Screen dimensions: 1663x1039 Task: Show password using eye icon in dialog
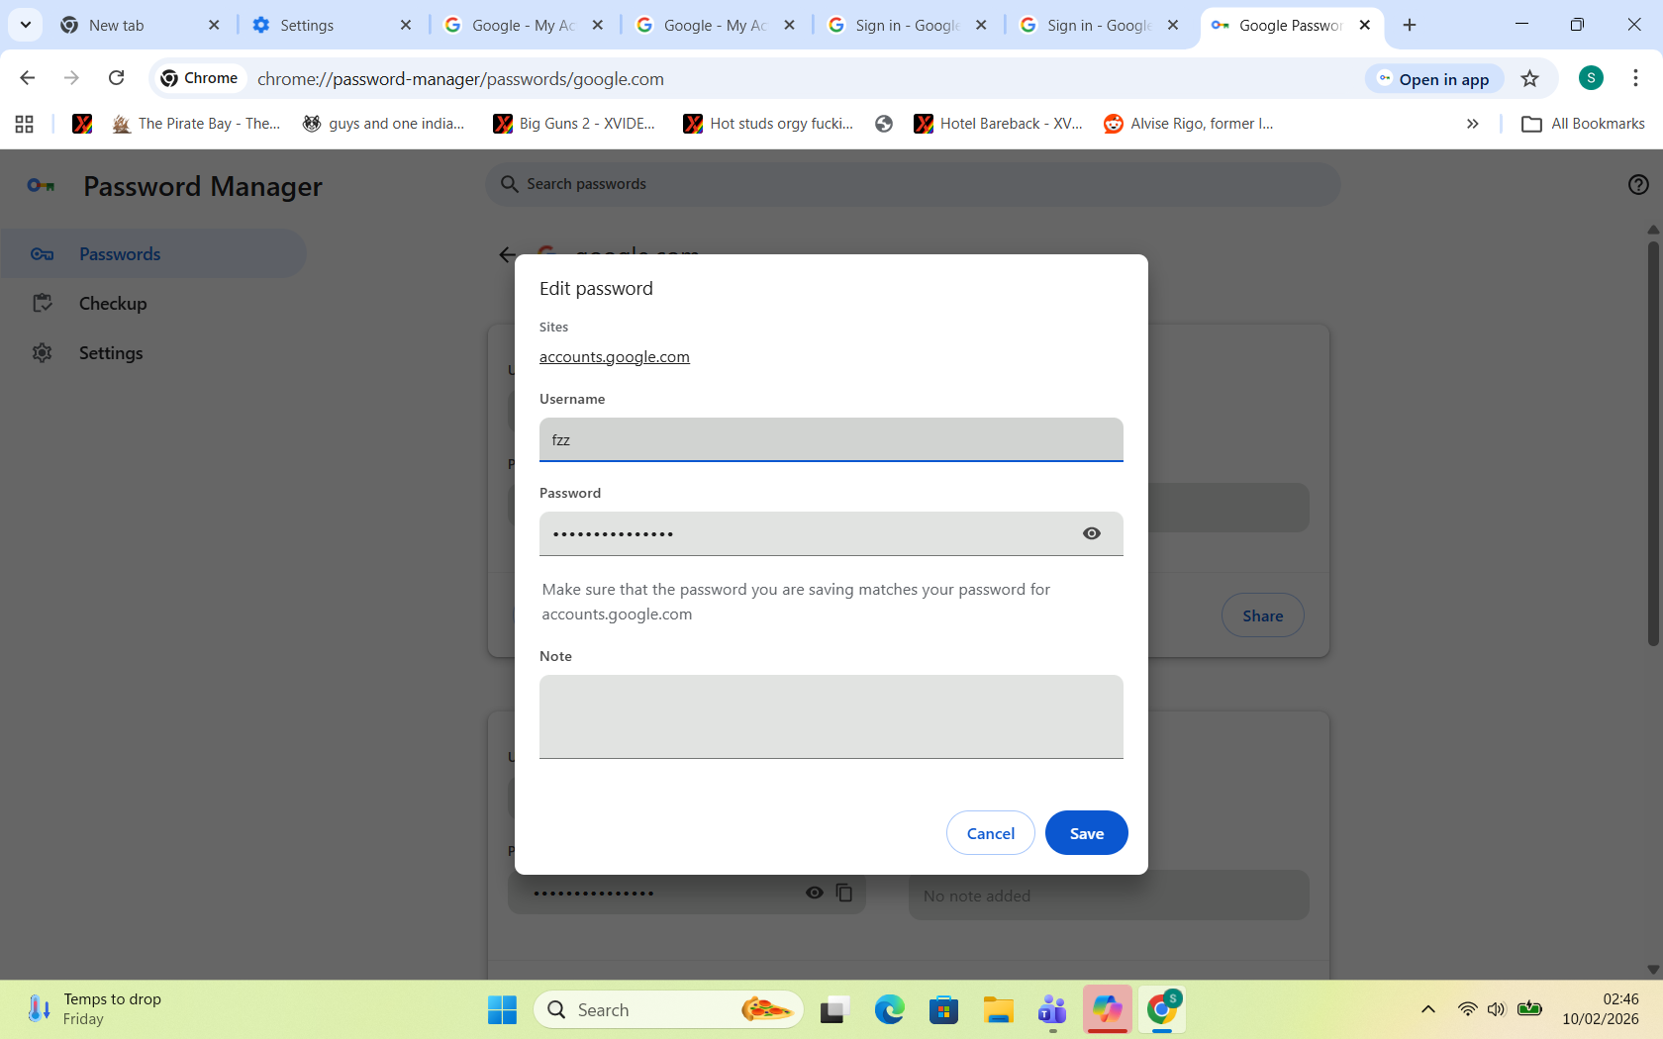pyautogui.click(x=1091, y=533)
